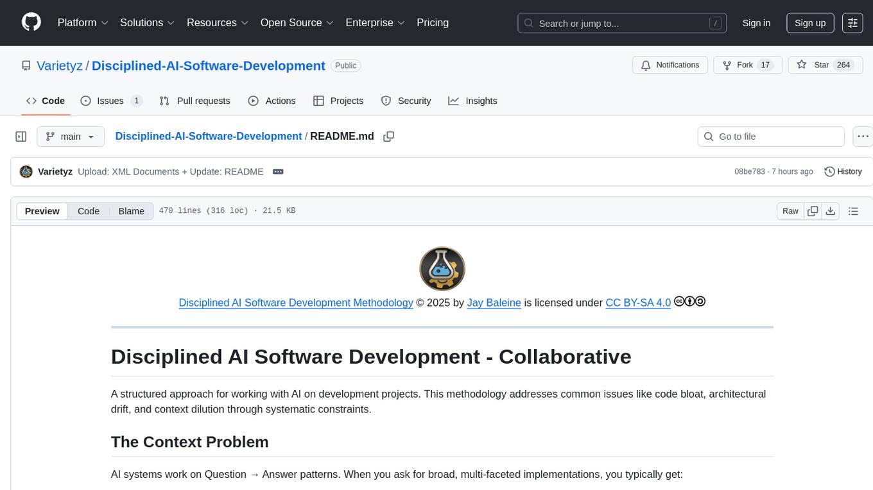This screenshot has height=490, width=873.
Task: Click the 'The Context Problem' heading
Action: pyautogui.click(x=190, y=442)
